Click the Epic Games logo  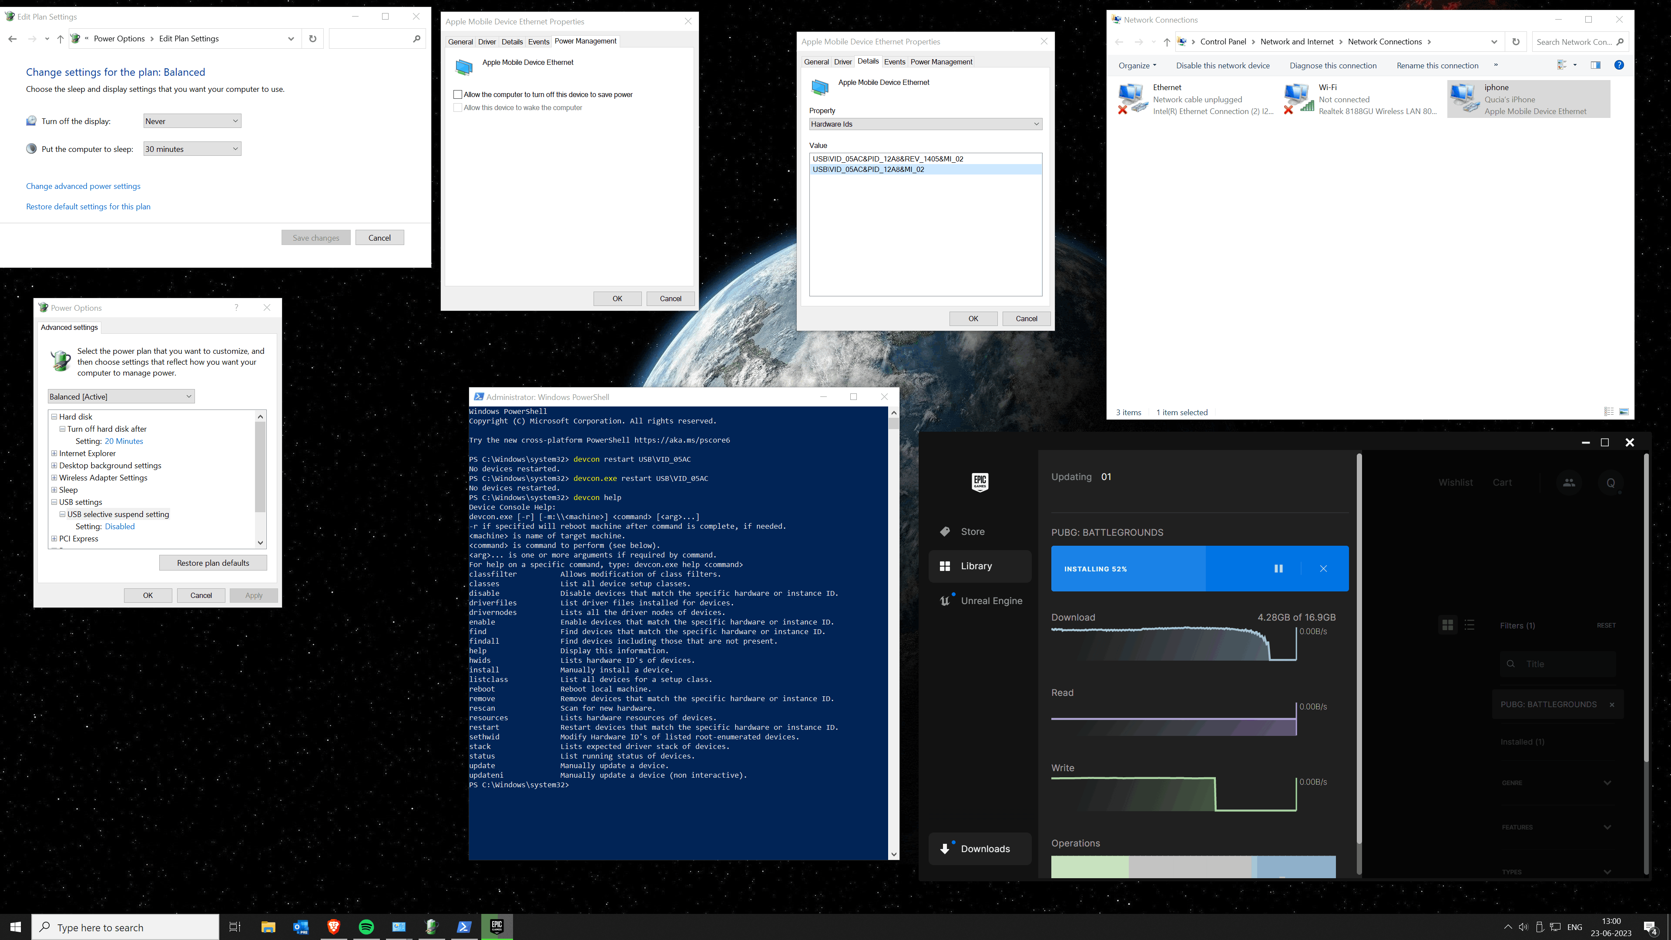(980, 482)
